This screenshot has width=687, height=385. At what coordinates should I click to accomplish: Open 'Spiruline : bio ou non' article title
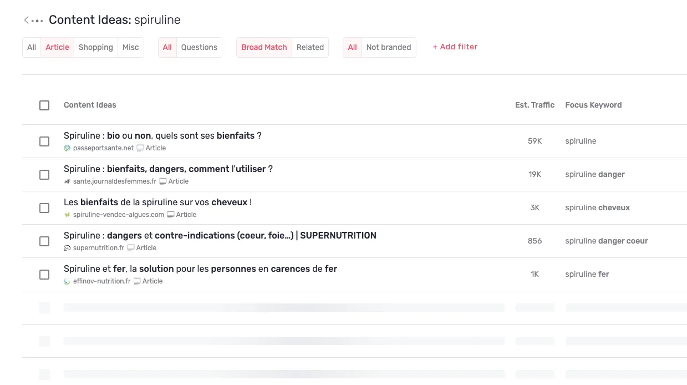[162, 136]
